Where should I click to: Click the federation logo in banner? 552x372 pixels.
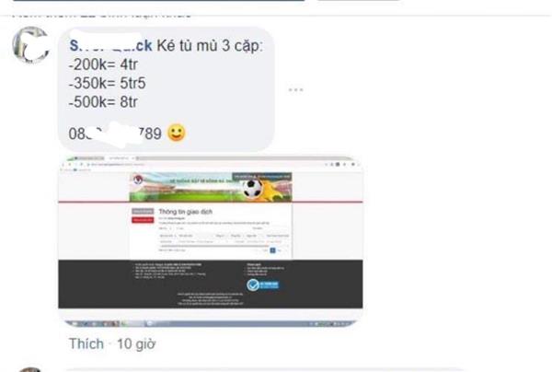coord(138,180)
